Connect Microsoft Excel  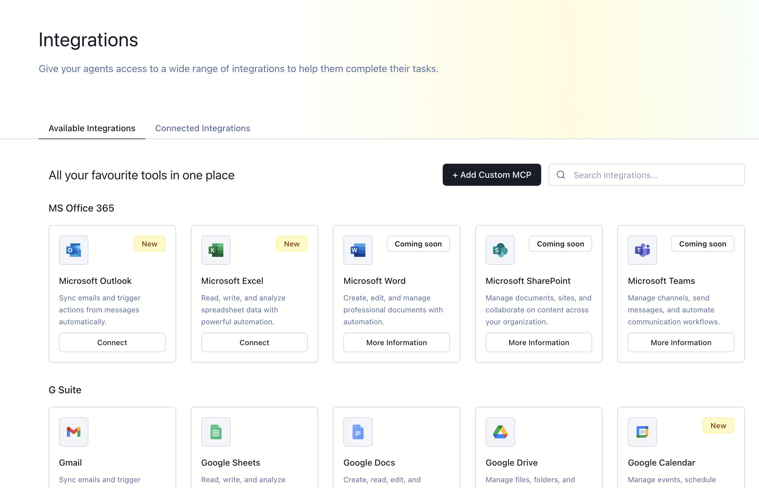(254, 342)
